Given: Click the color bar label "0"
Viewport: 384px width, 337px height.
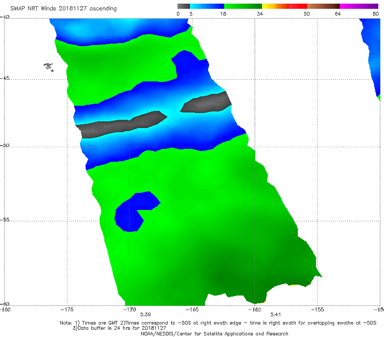Looking at the screenshot, I should [178, 14].
